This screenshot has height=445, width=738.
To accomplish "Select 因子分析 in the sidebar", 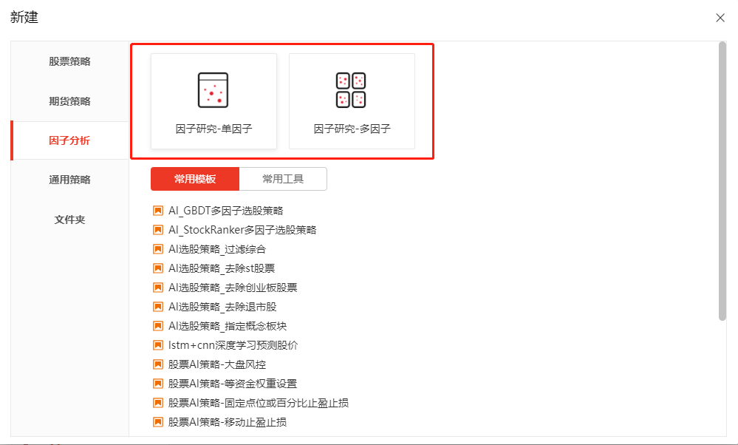I will [69, 140].
